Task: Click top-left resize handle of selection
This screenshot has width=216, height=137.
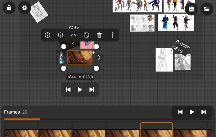Action: [64, 47]
